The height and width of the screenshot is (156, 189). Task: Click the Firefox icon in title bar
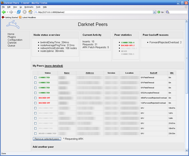click(x=2, y=3)
